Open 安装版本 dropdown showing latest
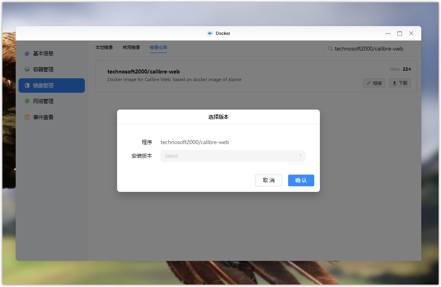Screen dimensions: 441x287 coord(233,156)
